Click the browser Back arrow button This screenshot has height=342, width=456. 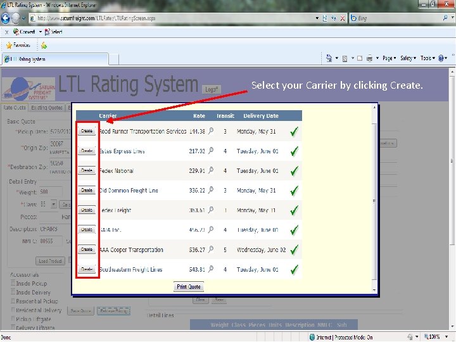click(x=6, y=18)
